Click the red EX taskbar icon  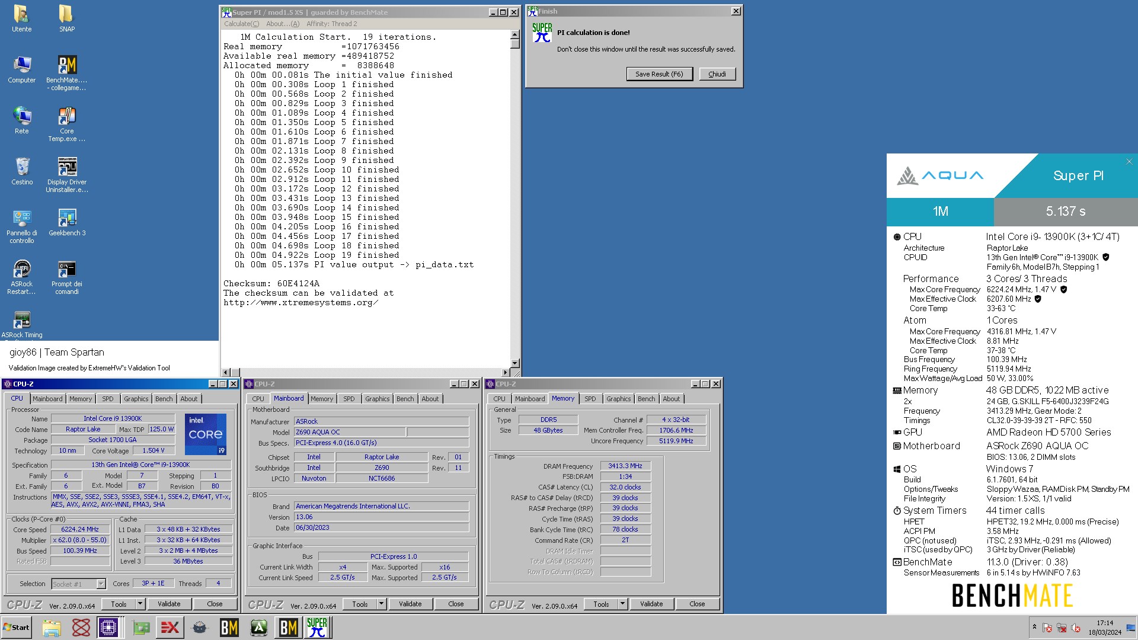[170, 628]
